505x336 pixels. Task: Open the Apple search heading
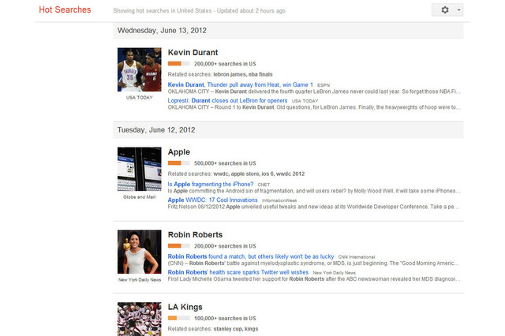tap(179, 152)
